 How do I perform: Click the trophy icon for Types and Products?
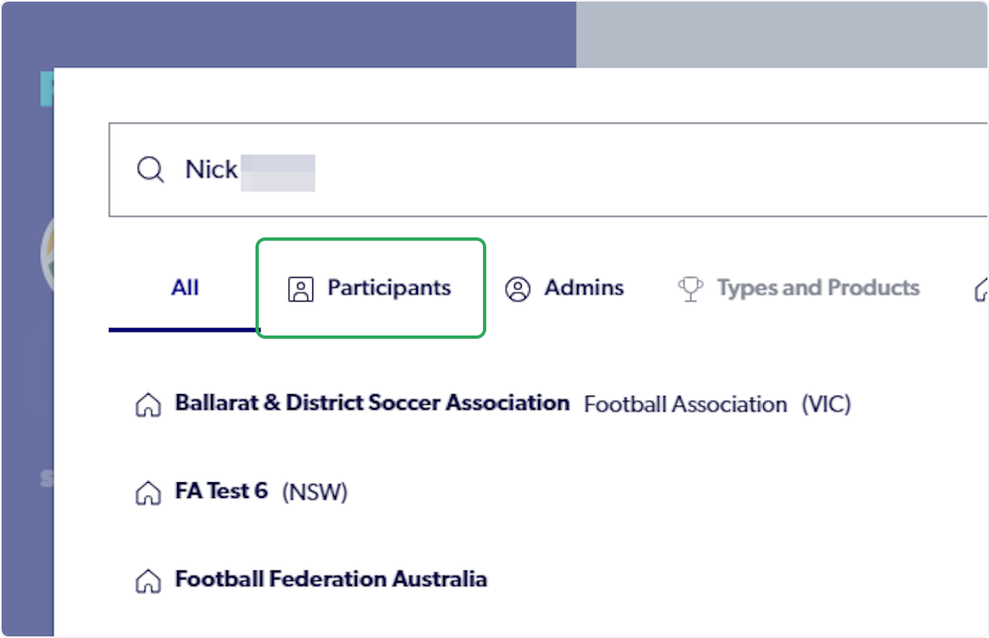click(x=690, y=289)
